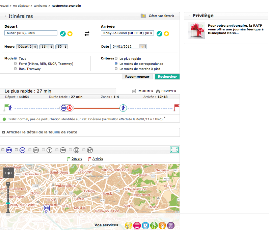Open the date picker calendar icon
The width and height of the screenshot is (269, 230).
[142, 47]
